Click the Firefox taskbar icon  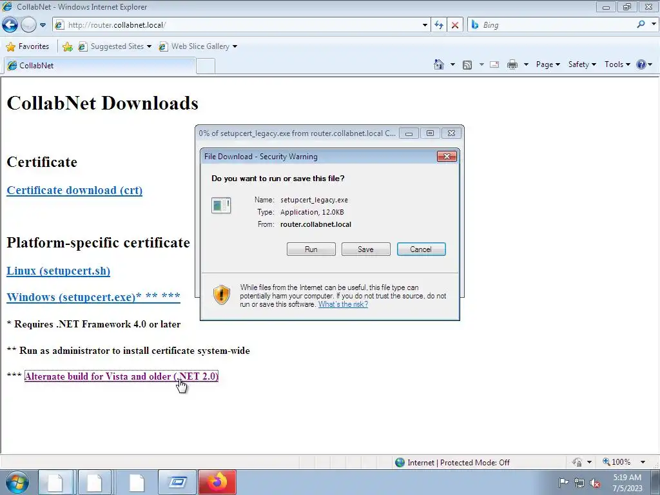point(217,482)
